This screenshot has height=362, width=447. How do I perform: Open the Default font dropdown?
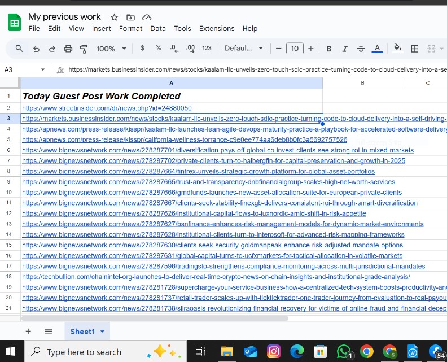pos(244,48)
